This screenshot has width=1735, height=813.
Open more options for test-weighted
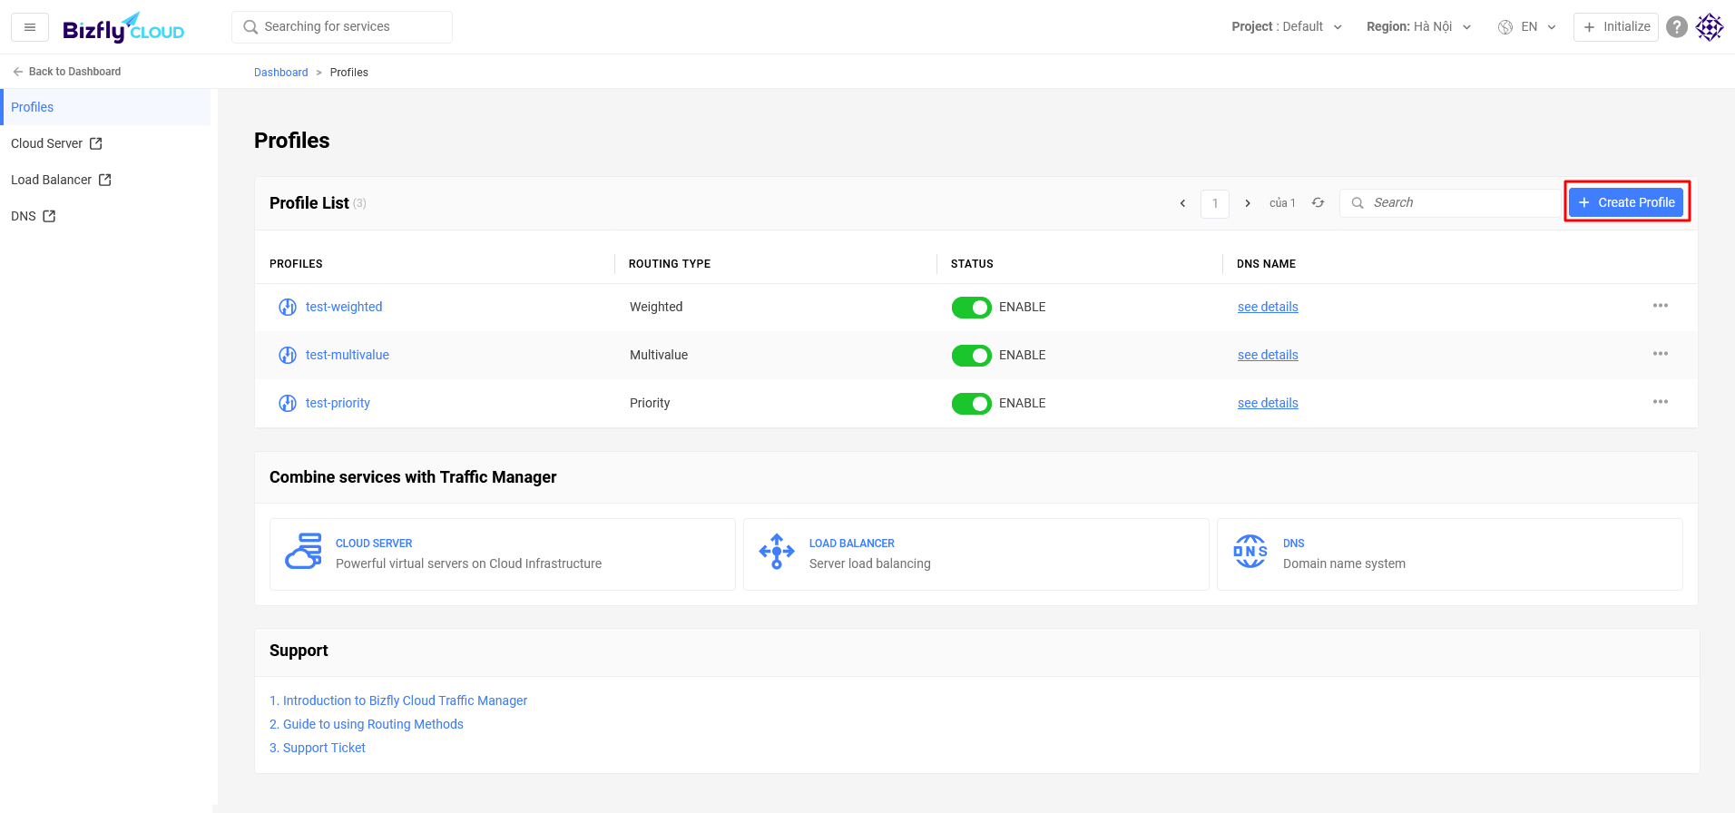(x=1661, y=306)
